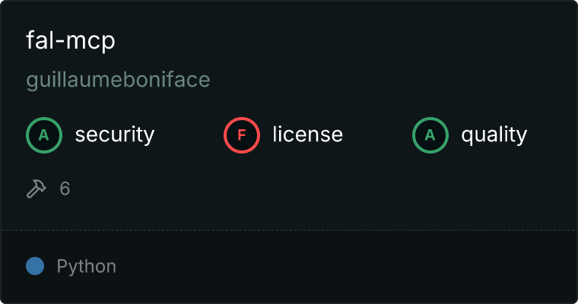Image resolution: width=578 pixels, height=304 pixels.
Task: Select the license label text
Action: point(307,135)
